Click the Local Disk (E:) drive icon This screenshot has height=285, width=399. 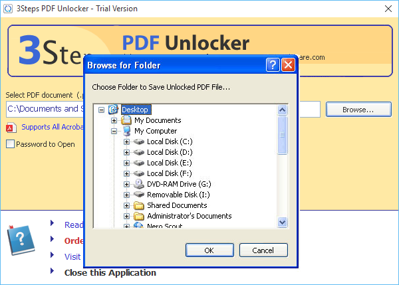point(139,163)
